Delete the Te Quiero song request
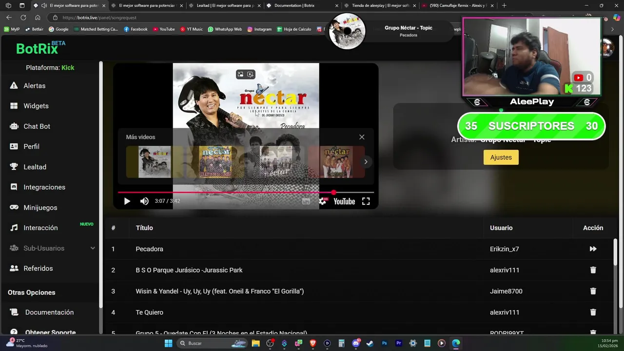Viewport: 624px width, 351px height. (593, 312)
